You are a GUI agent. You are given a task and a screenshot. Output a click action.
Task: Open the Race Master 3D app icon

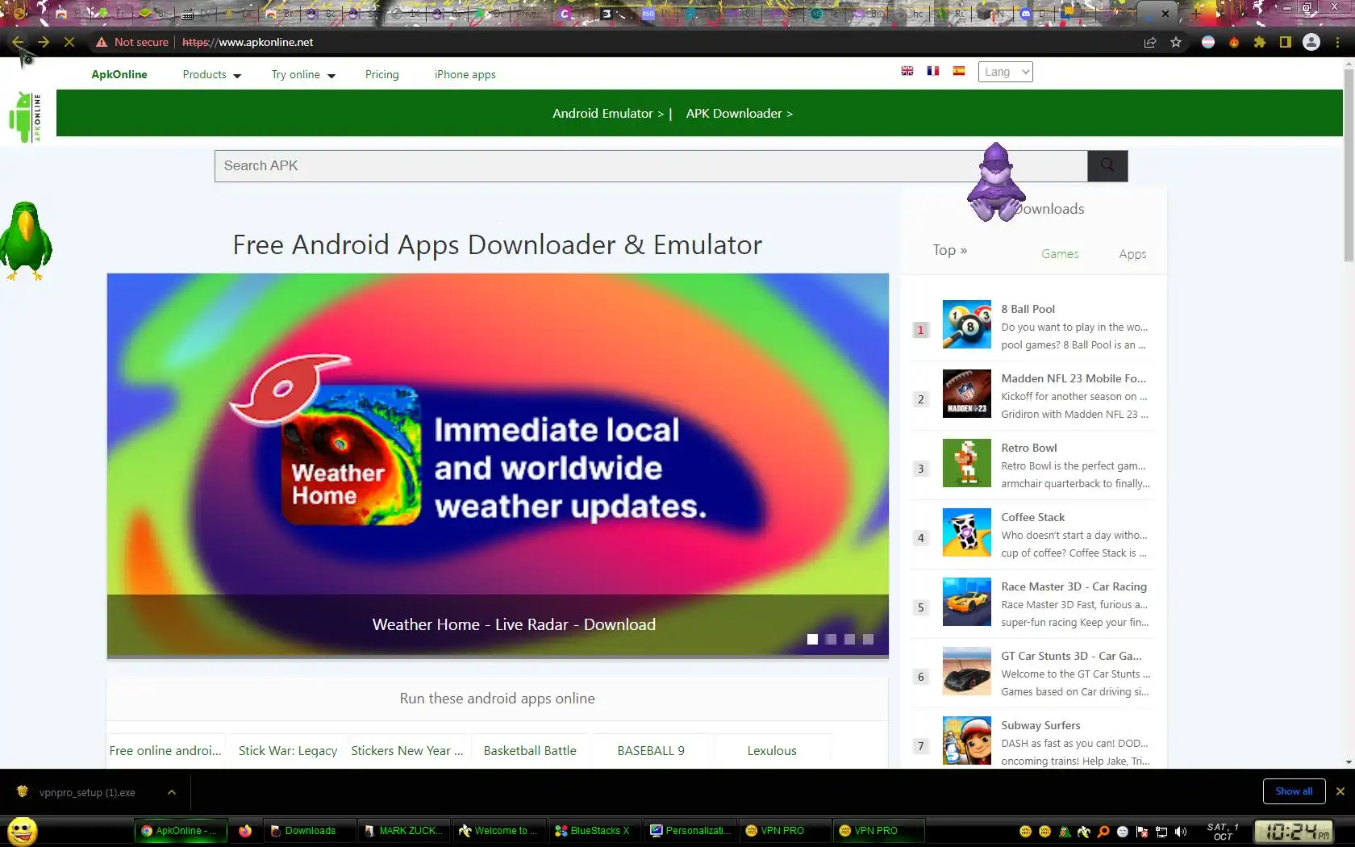967,602
